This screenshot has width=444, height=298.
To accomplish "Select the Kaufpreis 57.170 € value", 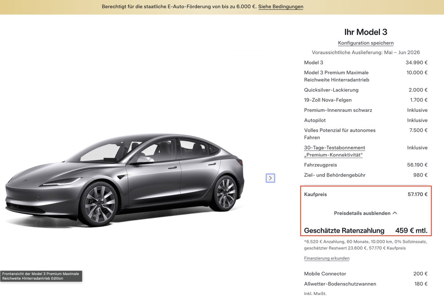I will 418,194.
